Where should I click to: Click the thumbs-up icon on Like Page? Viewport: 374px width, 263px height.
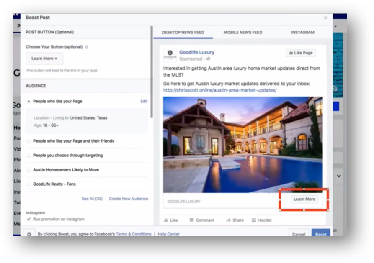coord(292,53)
